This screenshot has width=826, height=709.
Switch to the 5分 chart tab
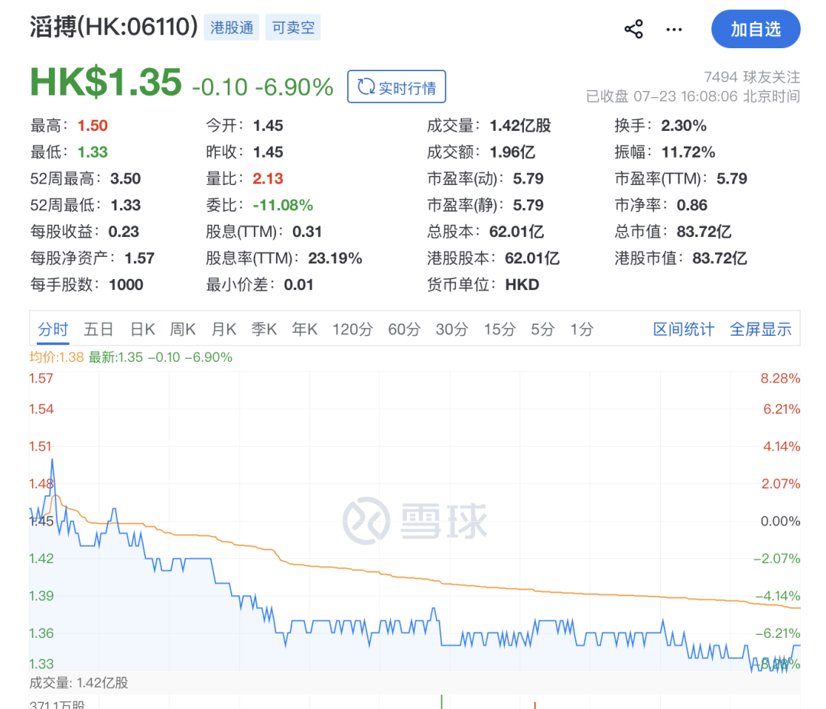(542, 329)
